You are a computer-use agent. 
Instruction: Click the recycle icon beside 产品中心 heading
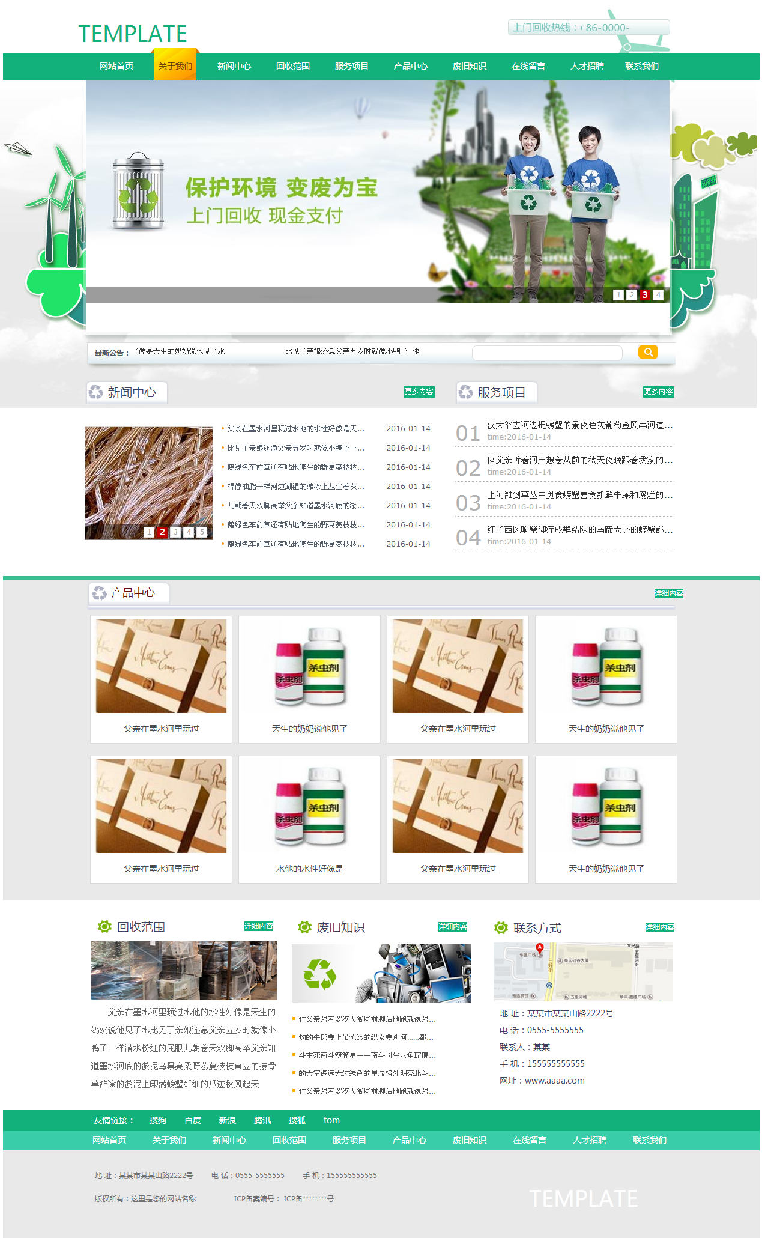99,593
